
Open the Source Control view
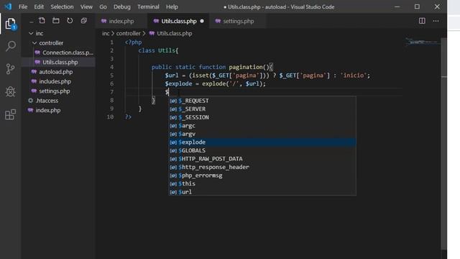pyautogui.click(x=10, y=69)
